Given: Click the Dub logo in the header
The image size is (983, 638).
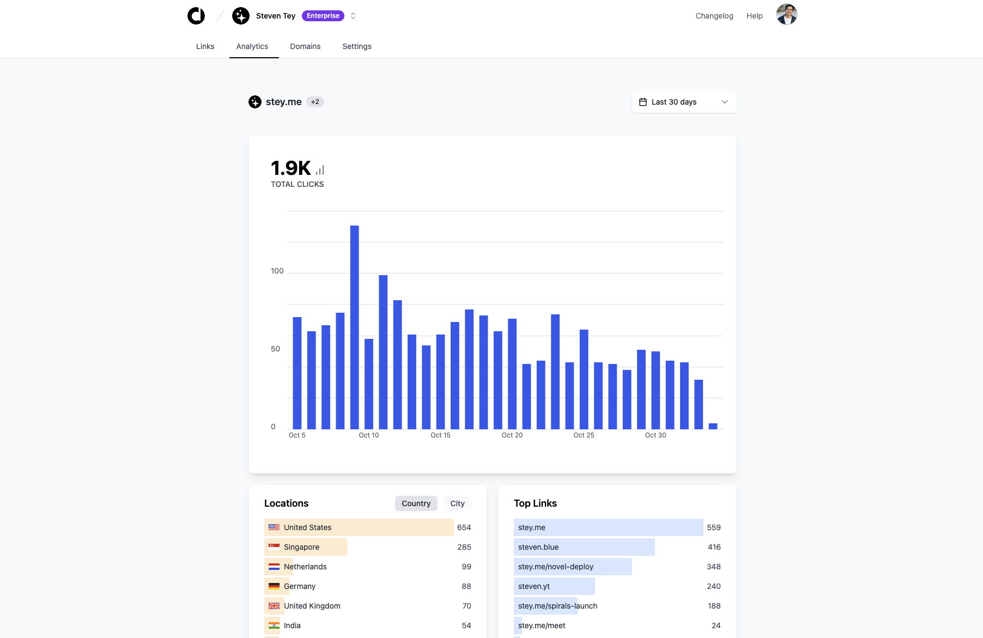Looking at the screenshot, I should click(196, 15).
